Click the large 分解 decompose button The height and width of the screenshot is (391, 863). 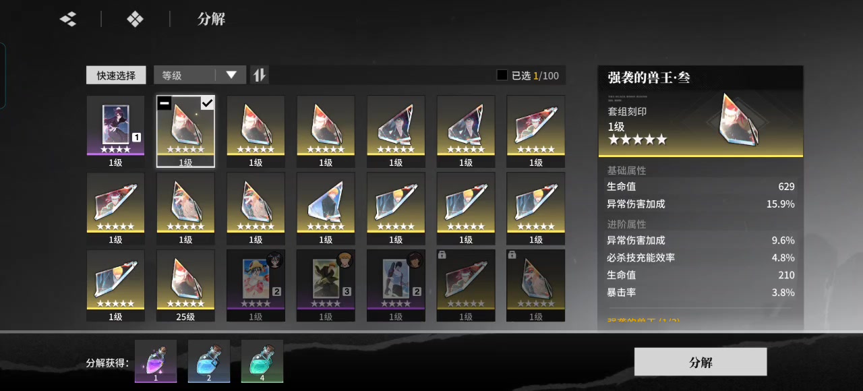click(x=701, y=362)
